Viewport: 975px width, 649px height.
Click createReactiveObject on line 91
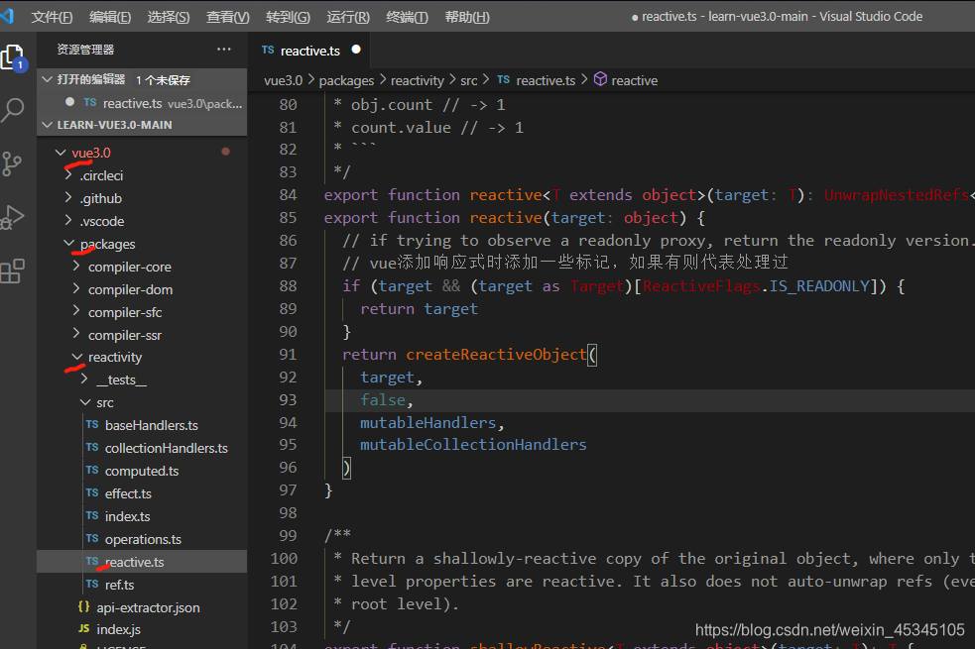[496, 354]
